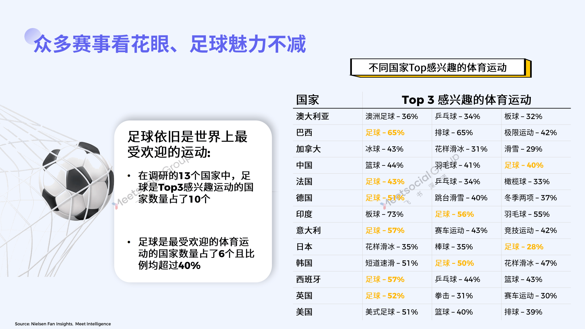
Task: Click the 足球 – 65% cell for Brazil
Action: tap(385, 133)
